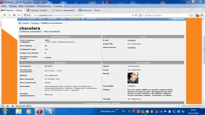Click the Opera Link cloud icon in status bar
The height and width of the screenshot is (115, 205).
pos(8,106)
